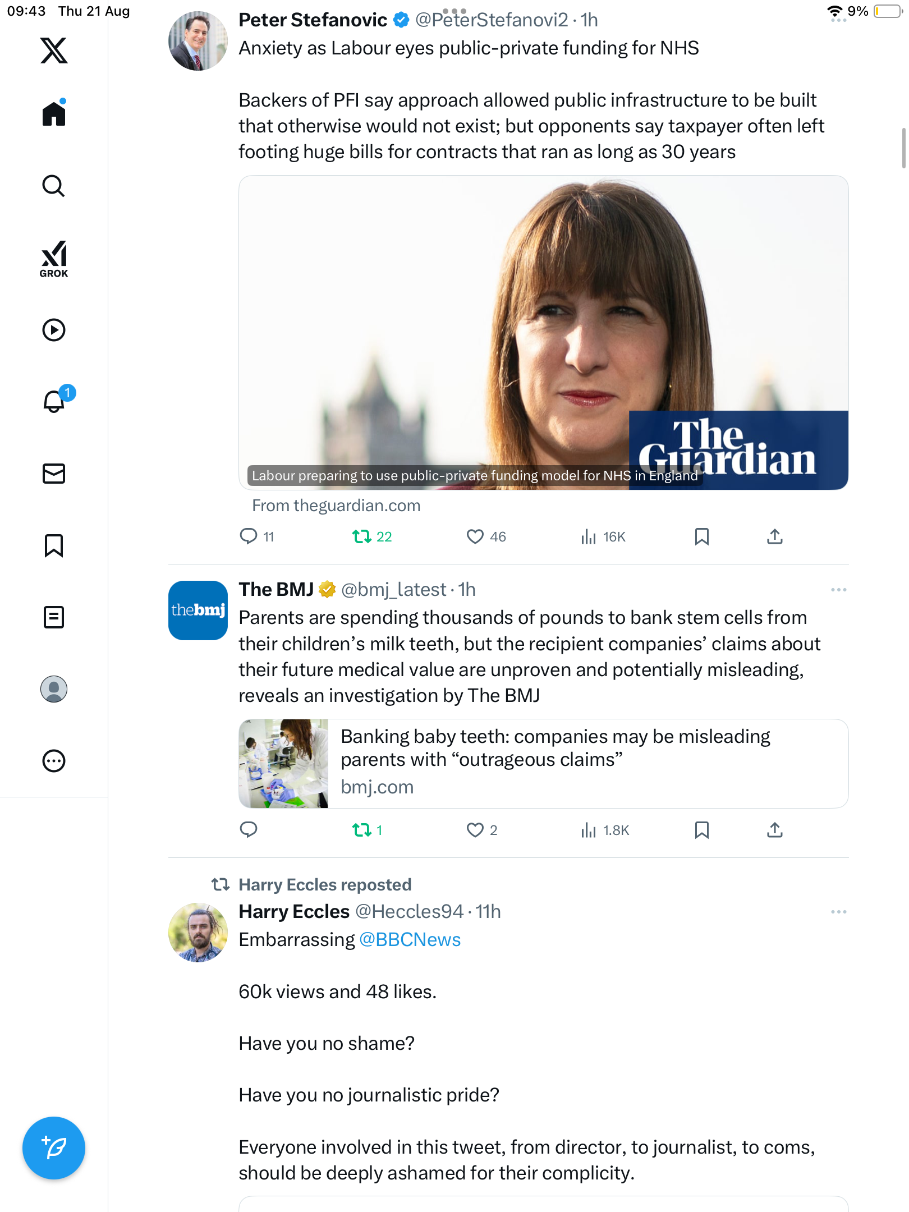Toggle repost on The BMJ post
The width and height of the screenshot is (909, 1212).
[x=362, y=830]
